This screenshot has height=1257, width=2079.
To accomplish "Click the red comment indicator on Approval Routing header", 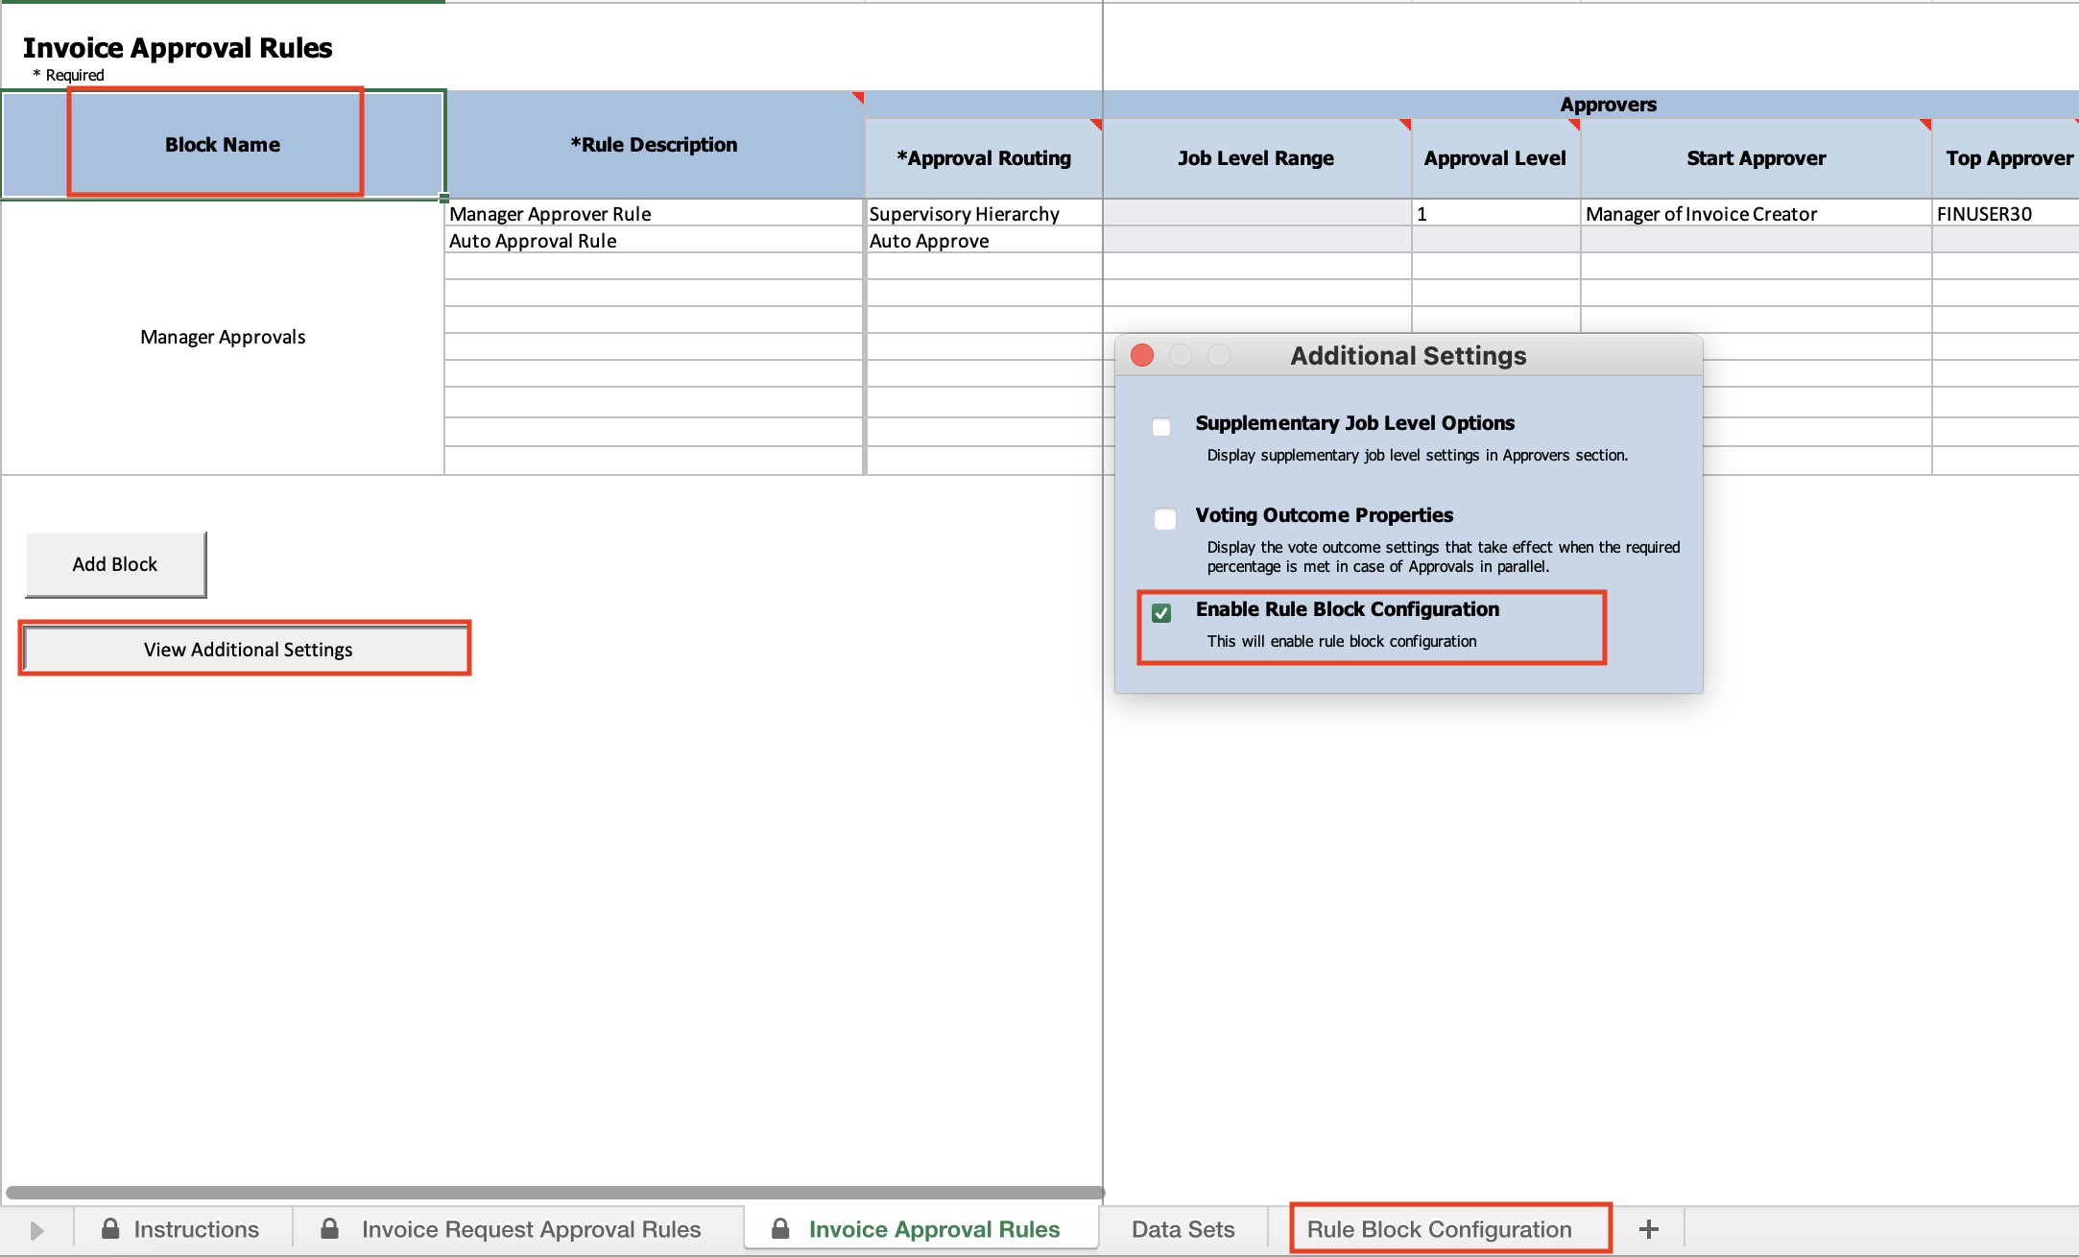I will point(1096,126).
